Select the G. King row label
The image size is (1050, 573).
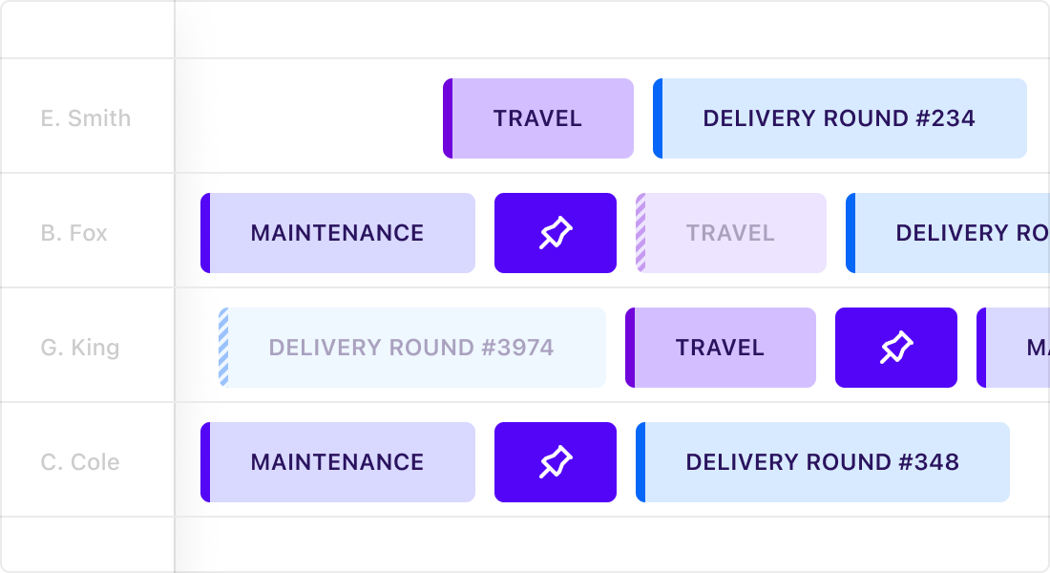pyautogui.click(x=86, y=348)
